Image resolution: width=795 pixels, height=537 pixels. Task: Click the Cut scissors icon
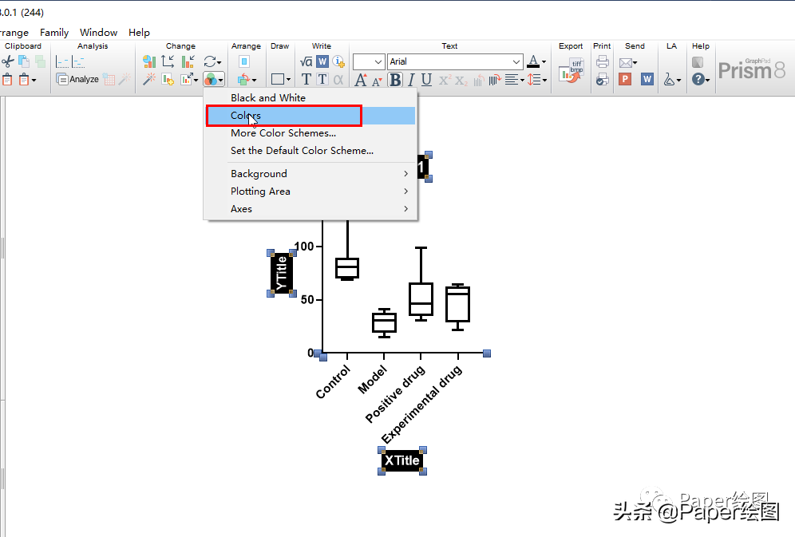7,61
